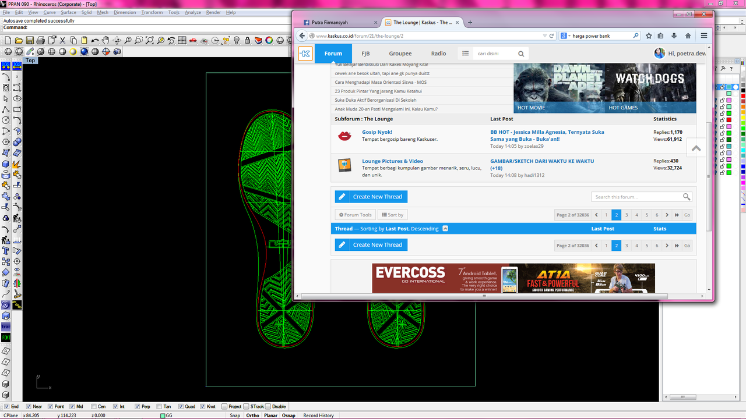Toggle the Near osnap checkbox

[28, 407]
